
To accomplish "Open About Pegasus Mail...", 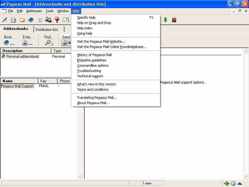I will coord(115,103).
